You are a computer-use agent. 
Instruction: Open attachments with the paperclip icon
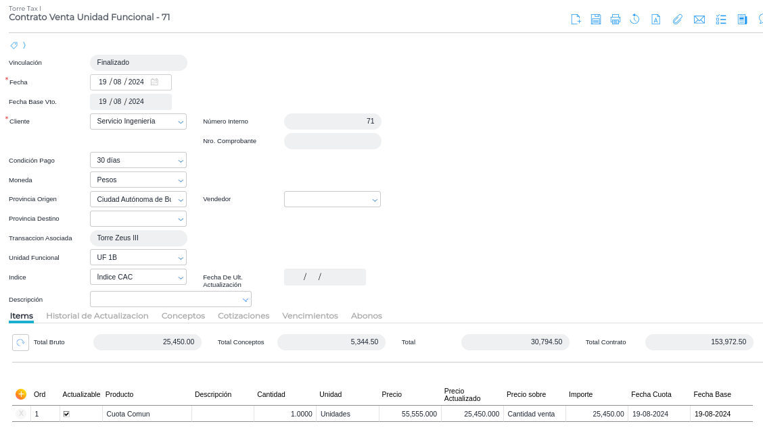point(677,19)
